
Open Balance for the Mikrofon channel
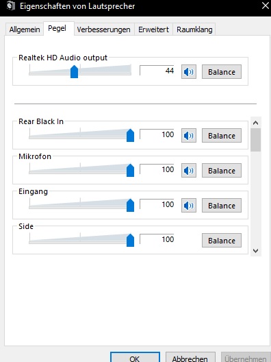click(222, 171)
